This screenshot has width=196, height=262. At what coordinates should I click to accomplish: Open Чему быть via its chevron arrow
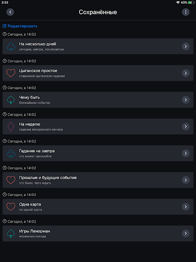pyautogui.click(x=186, y=100)
